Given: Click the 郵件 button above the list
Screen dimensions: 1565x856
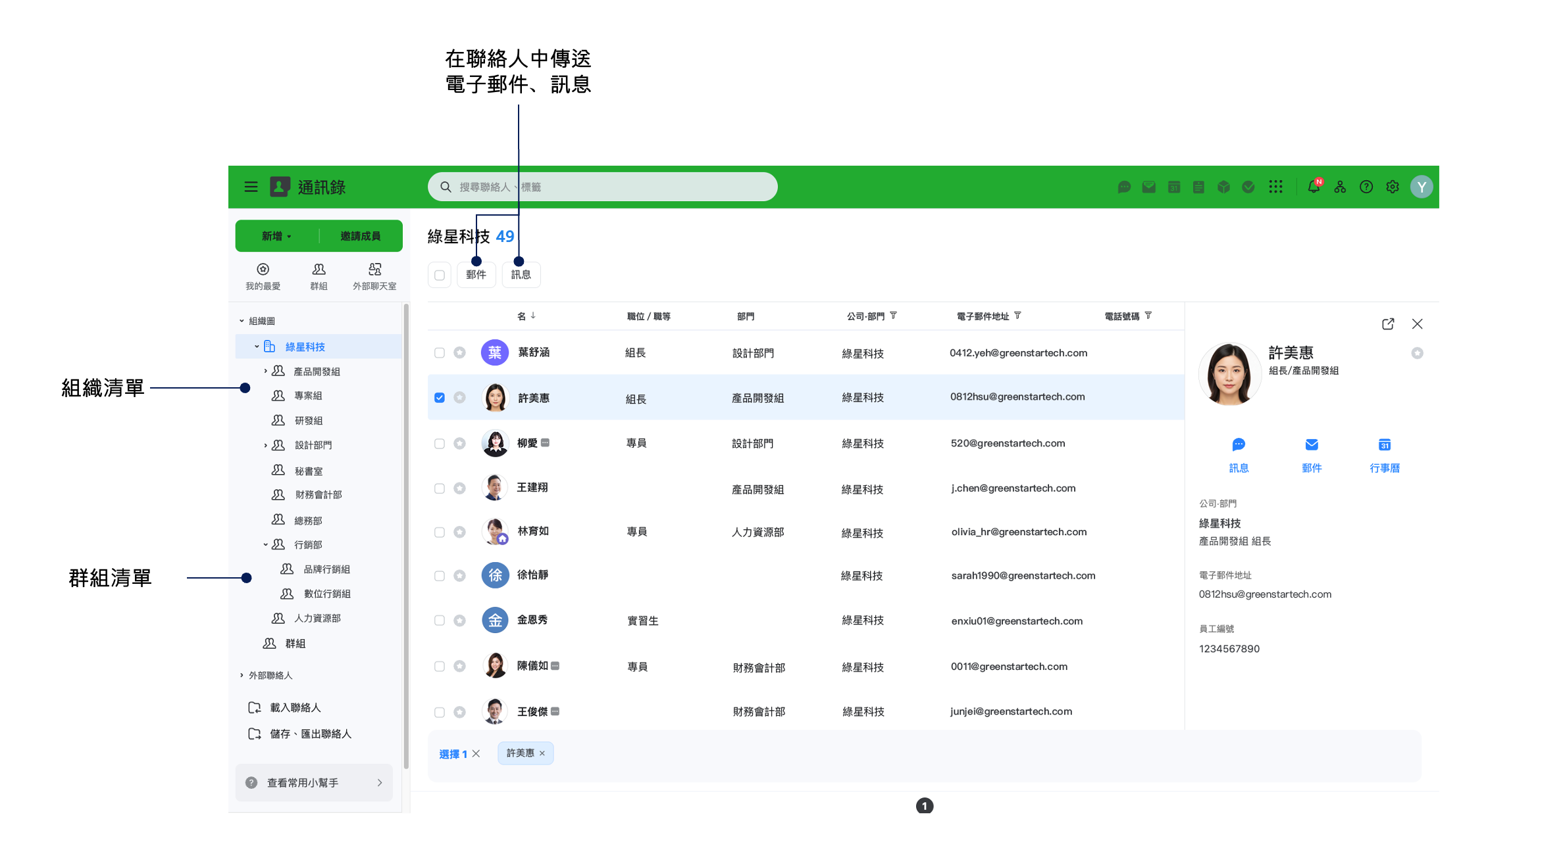Looking at the screenshot, I should pos(476,275).
